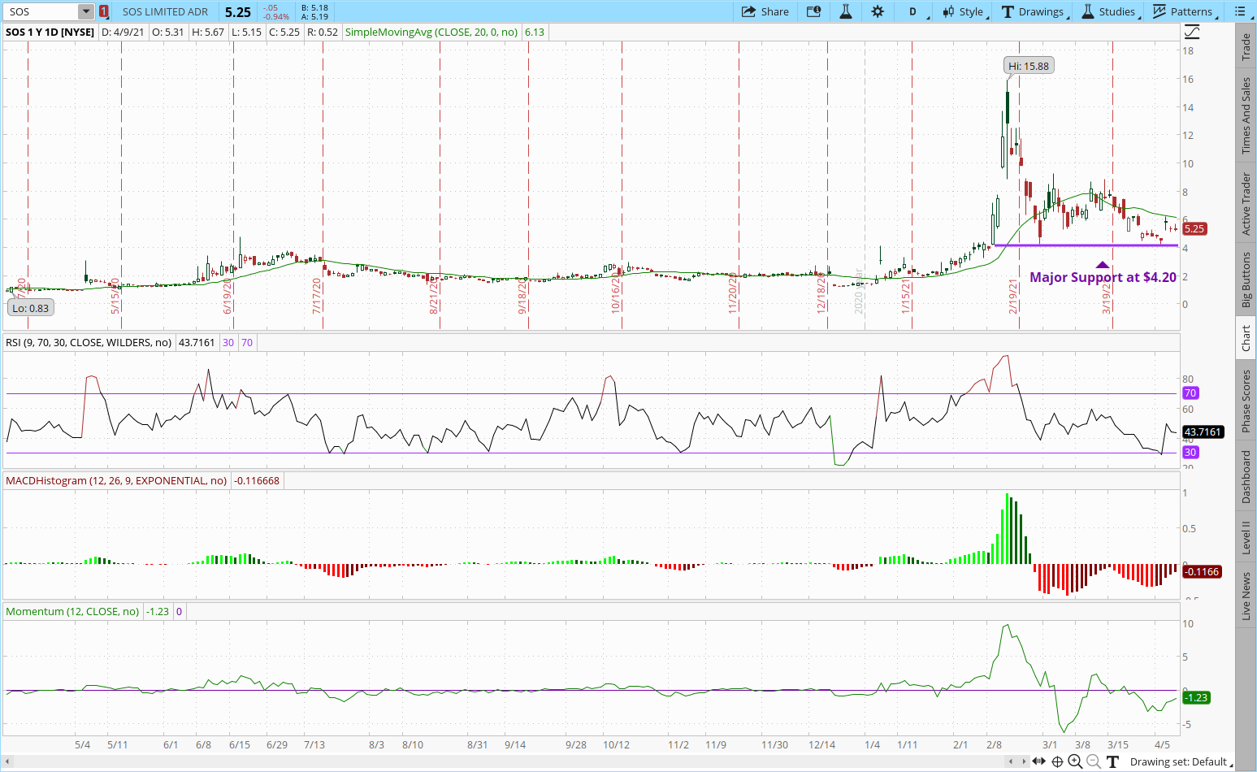This screenshot has height=772, width=1257.
Task: Click the 10/16/20 expiration date marker
Action: [x=616, y=294]
